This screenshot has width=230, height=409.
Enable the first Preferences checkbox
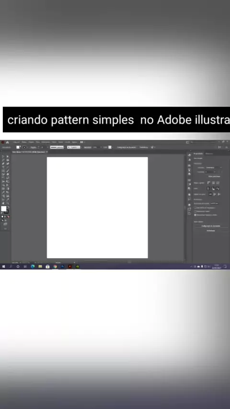coord(195,208)
